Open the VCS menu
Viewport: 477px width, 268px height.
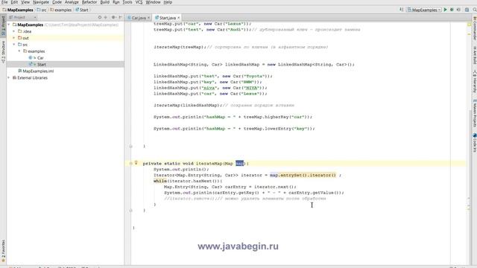point(139,2)
